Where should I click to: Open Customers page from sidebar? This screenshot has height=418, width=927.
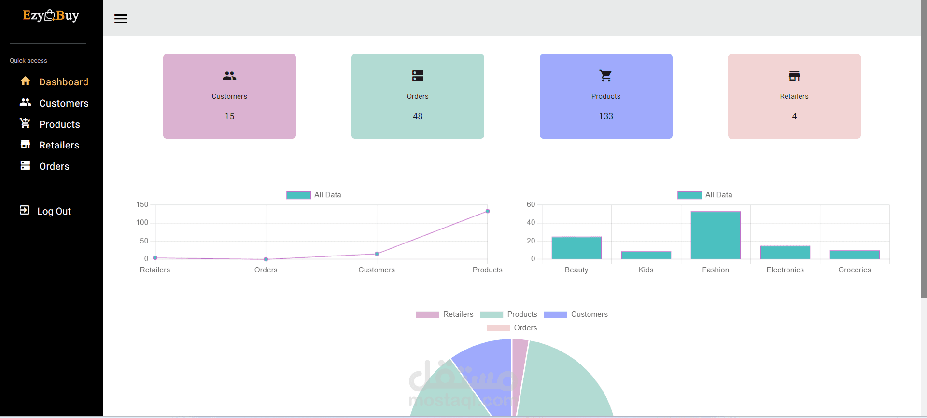click(64, 103)
